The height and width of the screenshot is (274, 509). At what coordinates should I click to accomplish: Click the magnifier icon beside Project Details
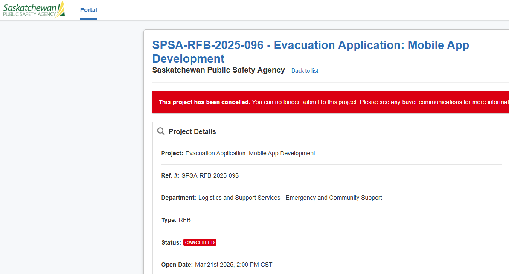[161, 131]
